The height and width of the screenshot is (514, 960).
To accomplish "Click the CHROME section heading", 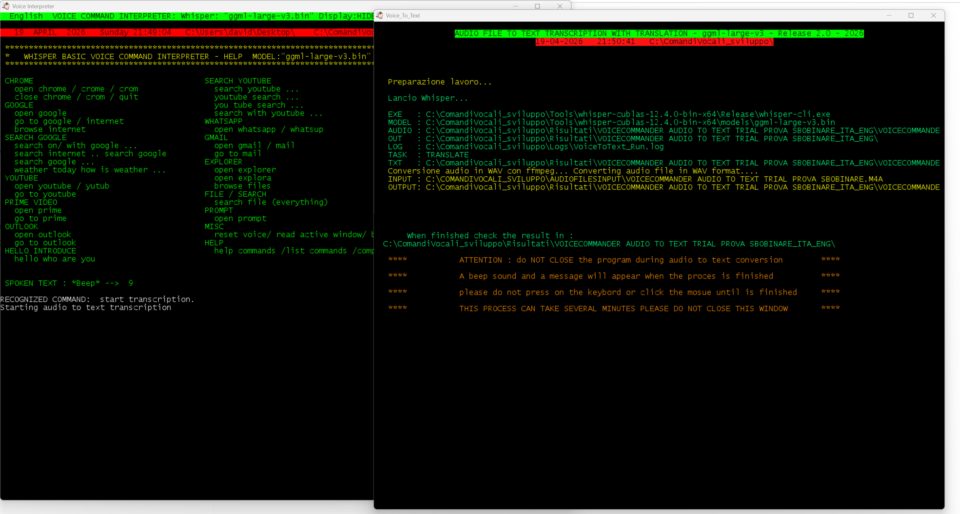I will point(19,81).
